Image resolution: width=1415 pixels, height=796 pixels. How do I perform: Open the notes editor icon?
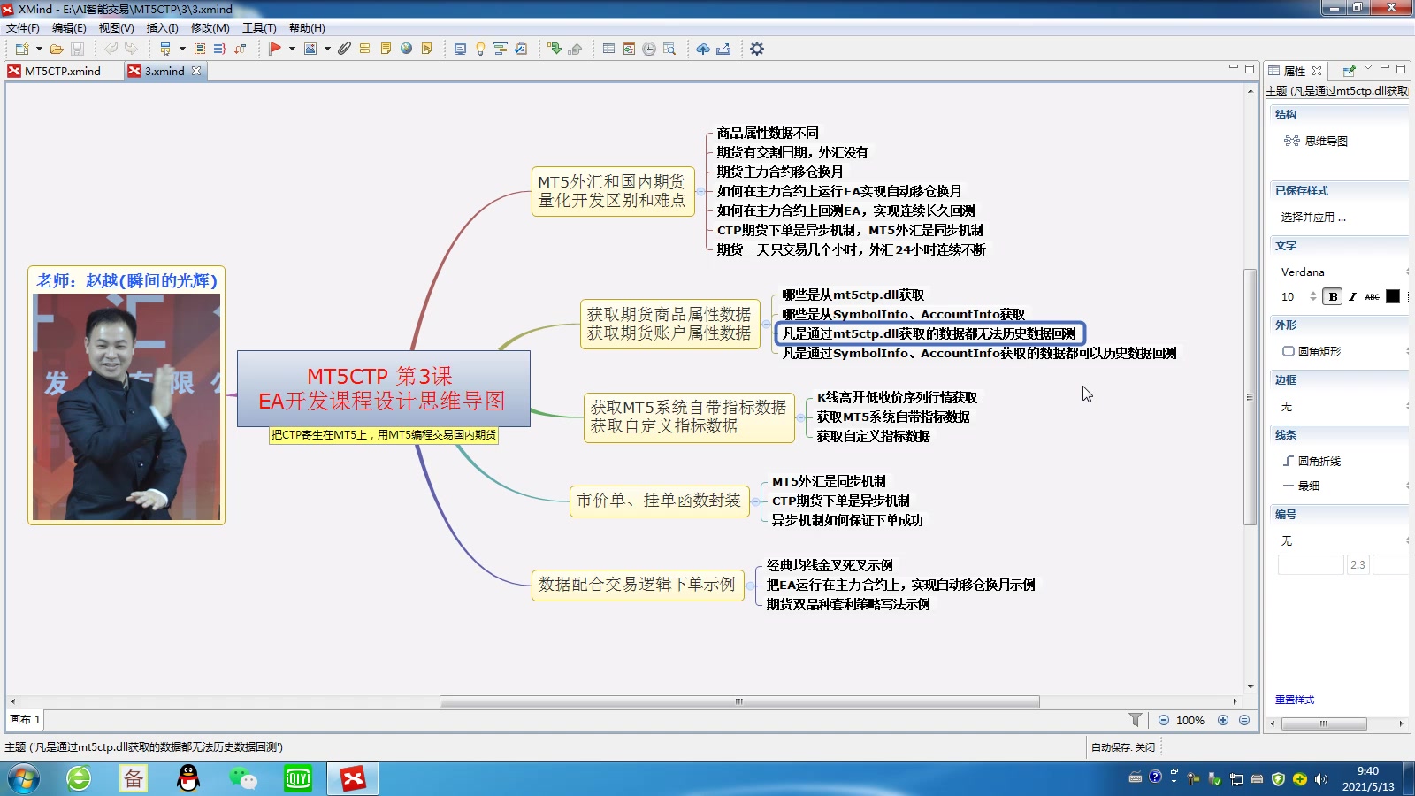[386, 49]
